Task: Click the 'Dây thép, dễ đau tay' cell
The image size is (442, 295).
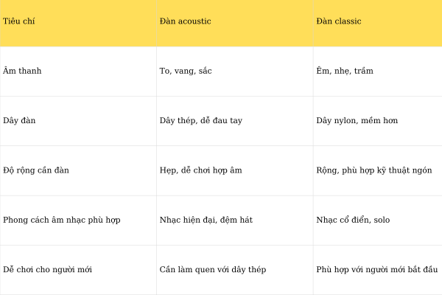Action: click(200, 121)
